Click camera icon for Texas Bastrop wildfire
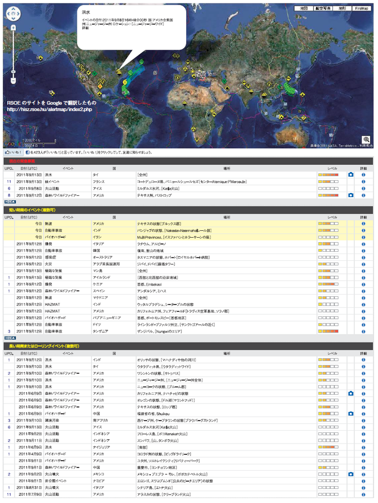This screenshot has width=378, height=503. (350, 195)
